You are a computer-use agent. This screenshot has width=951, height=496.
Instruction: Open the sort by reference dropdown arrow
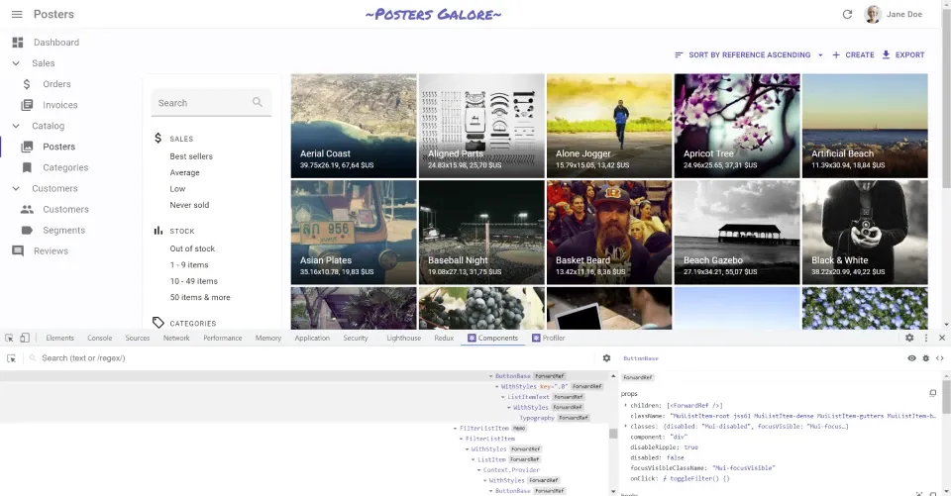point(820,55)
